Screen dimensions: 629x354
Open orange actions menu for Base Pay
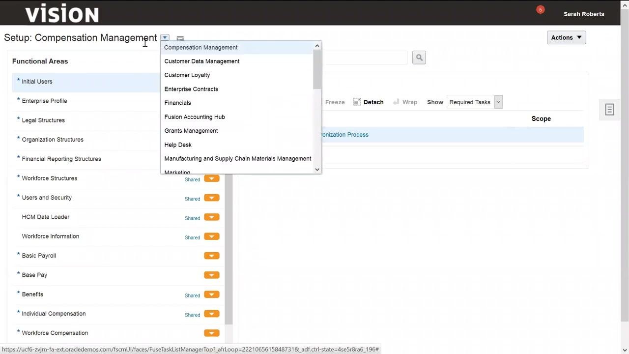pyautogui.click(x=212, y=275)
